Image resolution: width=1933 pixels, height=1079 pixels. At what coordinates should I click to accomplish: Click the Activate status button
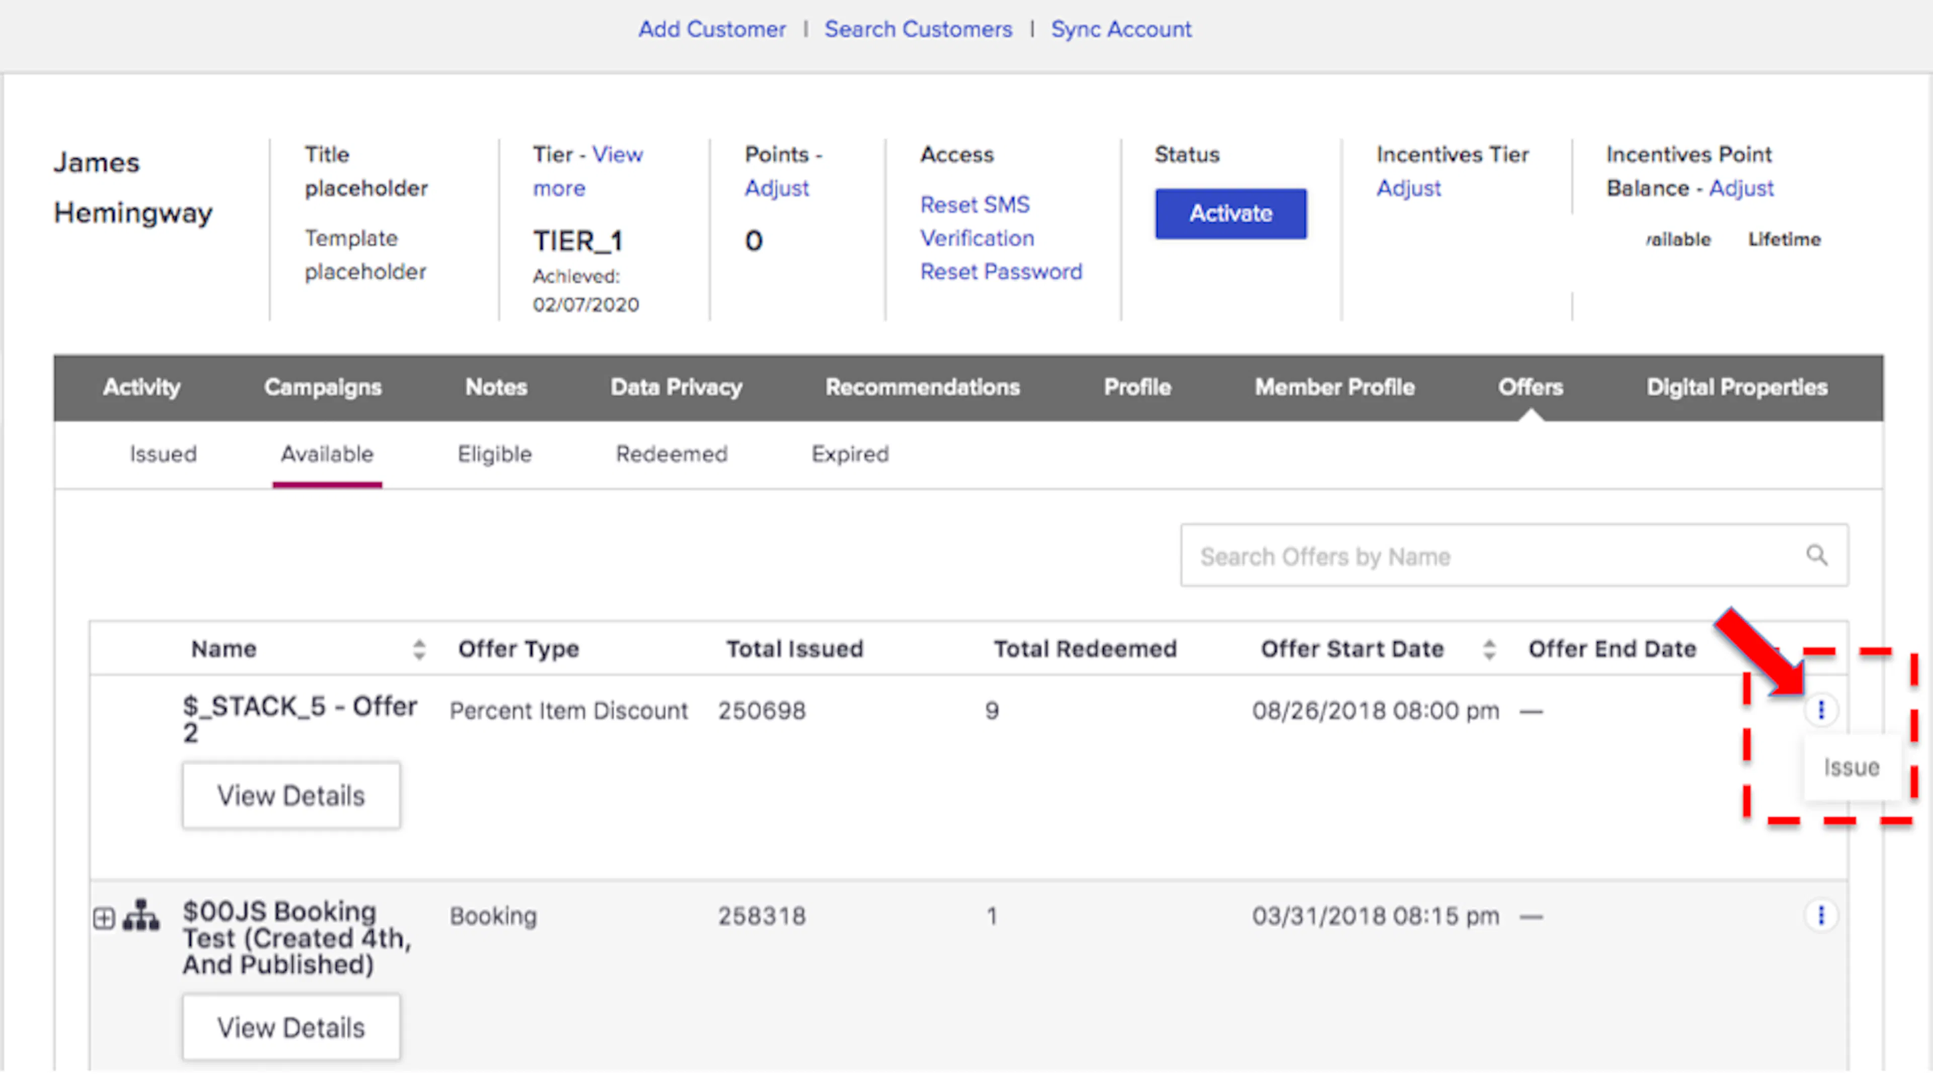[x=1231, y=214]
